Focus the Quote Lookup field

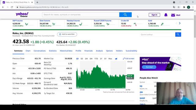(157, 35)
